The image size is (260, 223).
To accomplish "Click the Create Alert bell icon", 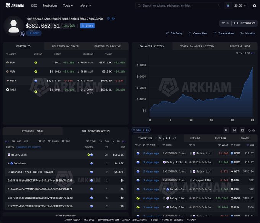I will coord(190,33).
